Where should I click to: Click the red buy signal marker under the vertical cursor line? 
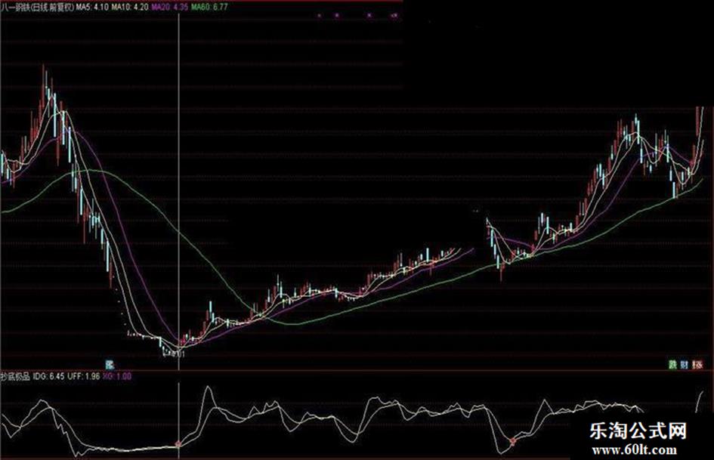click(178, 444)
